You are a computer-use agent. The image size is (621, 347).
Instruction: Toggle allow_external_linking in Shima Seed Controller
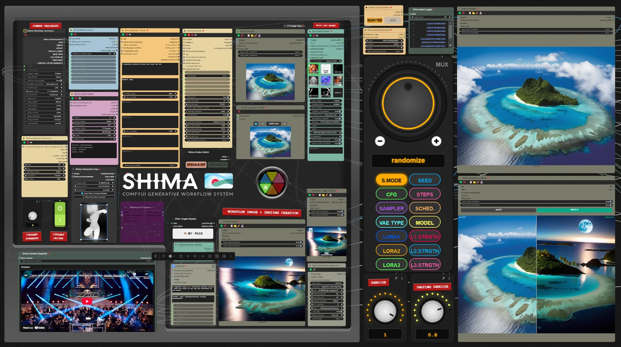click(x=384, y=51)
